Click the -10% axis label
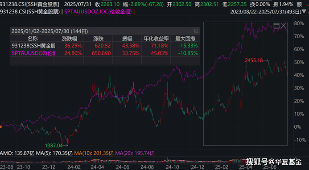 pos(300,140)
